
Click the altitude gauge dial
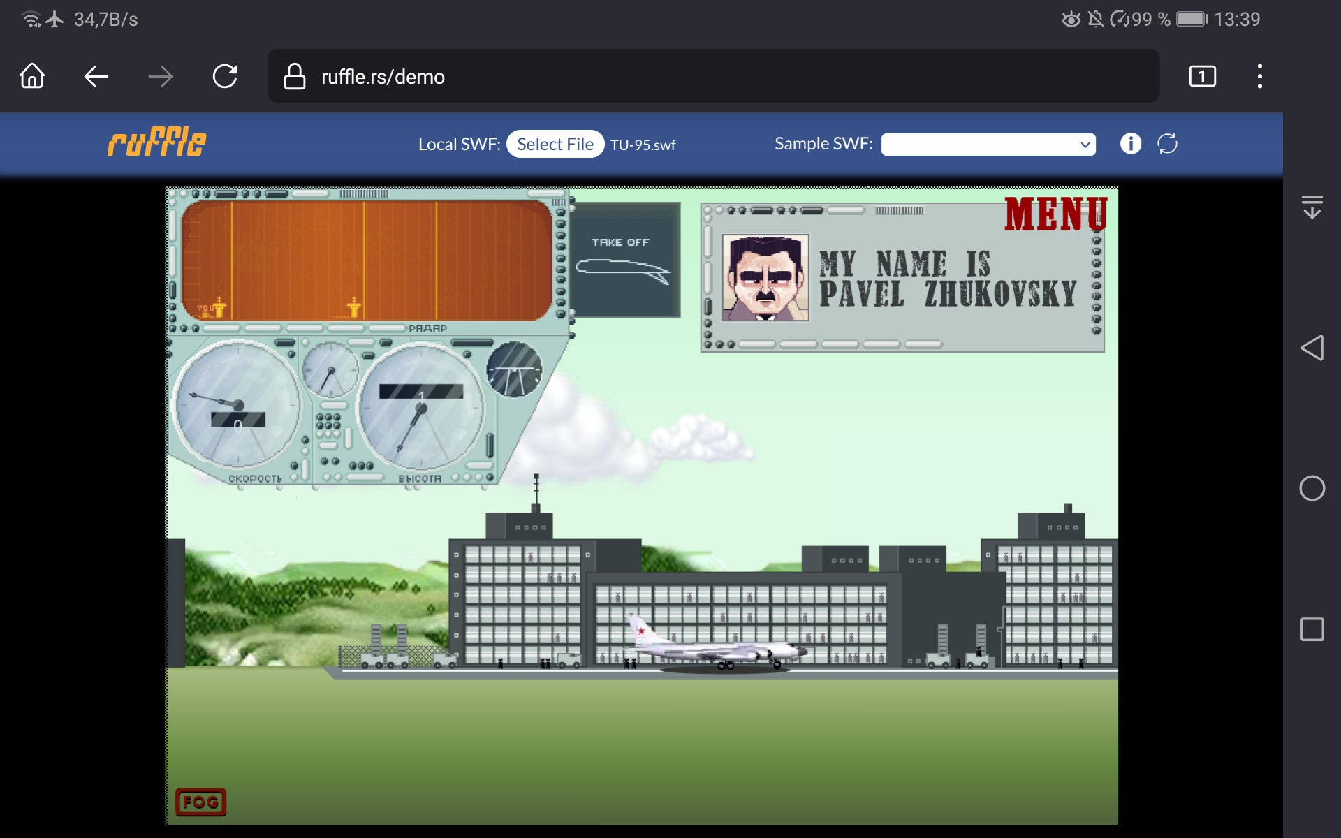pyautogui.click(x=420, y=407)
